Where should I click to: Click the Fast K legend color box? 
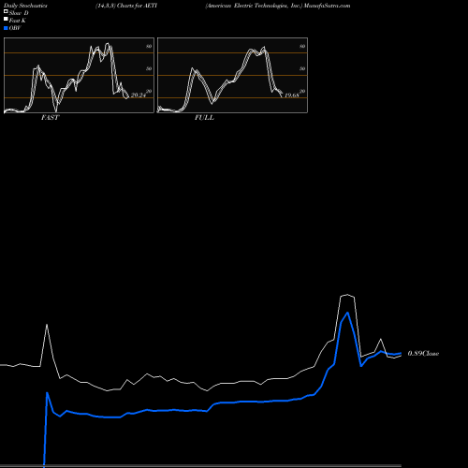click(x=6, y=19)
